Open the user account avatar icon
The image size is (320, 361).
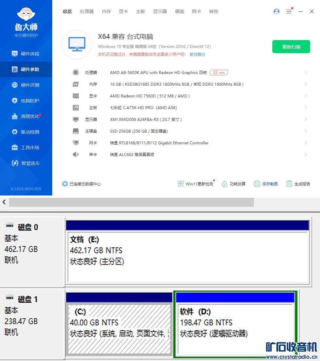pos(276,11)
